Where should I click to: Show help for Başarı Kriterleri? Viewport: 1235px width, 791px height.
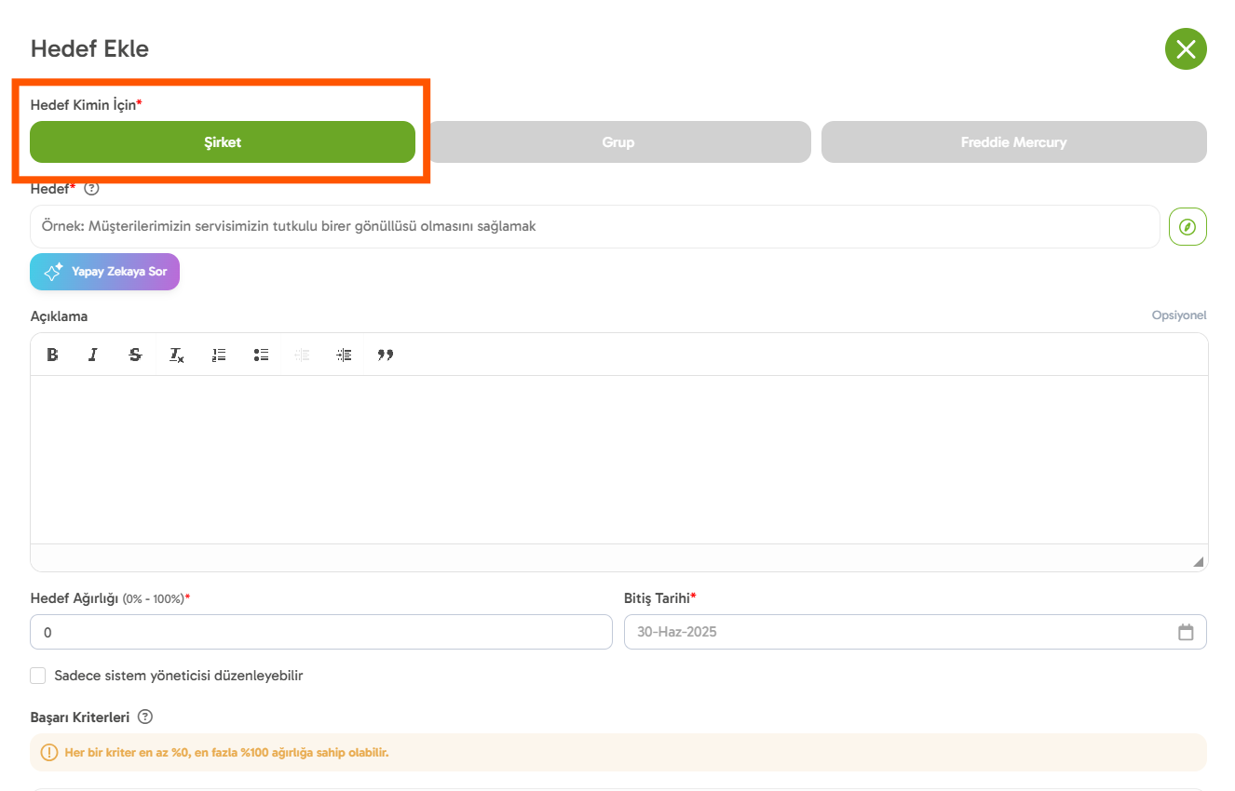pyautogui.click(x=145, y=717)
